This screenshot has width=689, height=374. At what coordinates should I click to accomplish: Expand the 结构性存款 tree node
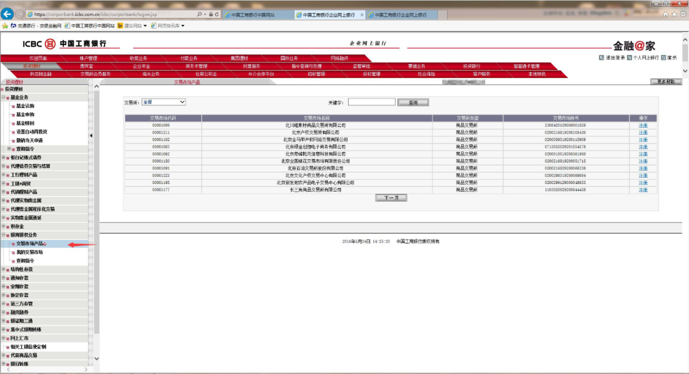[3, 269]
